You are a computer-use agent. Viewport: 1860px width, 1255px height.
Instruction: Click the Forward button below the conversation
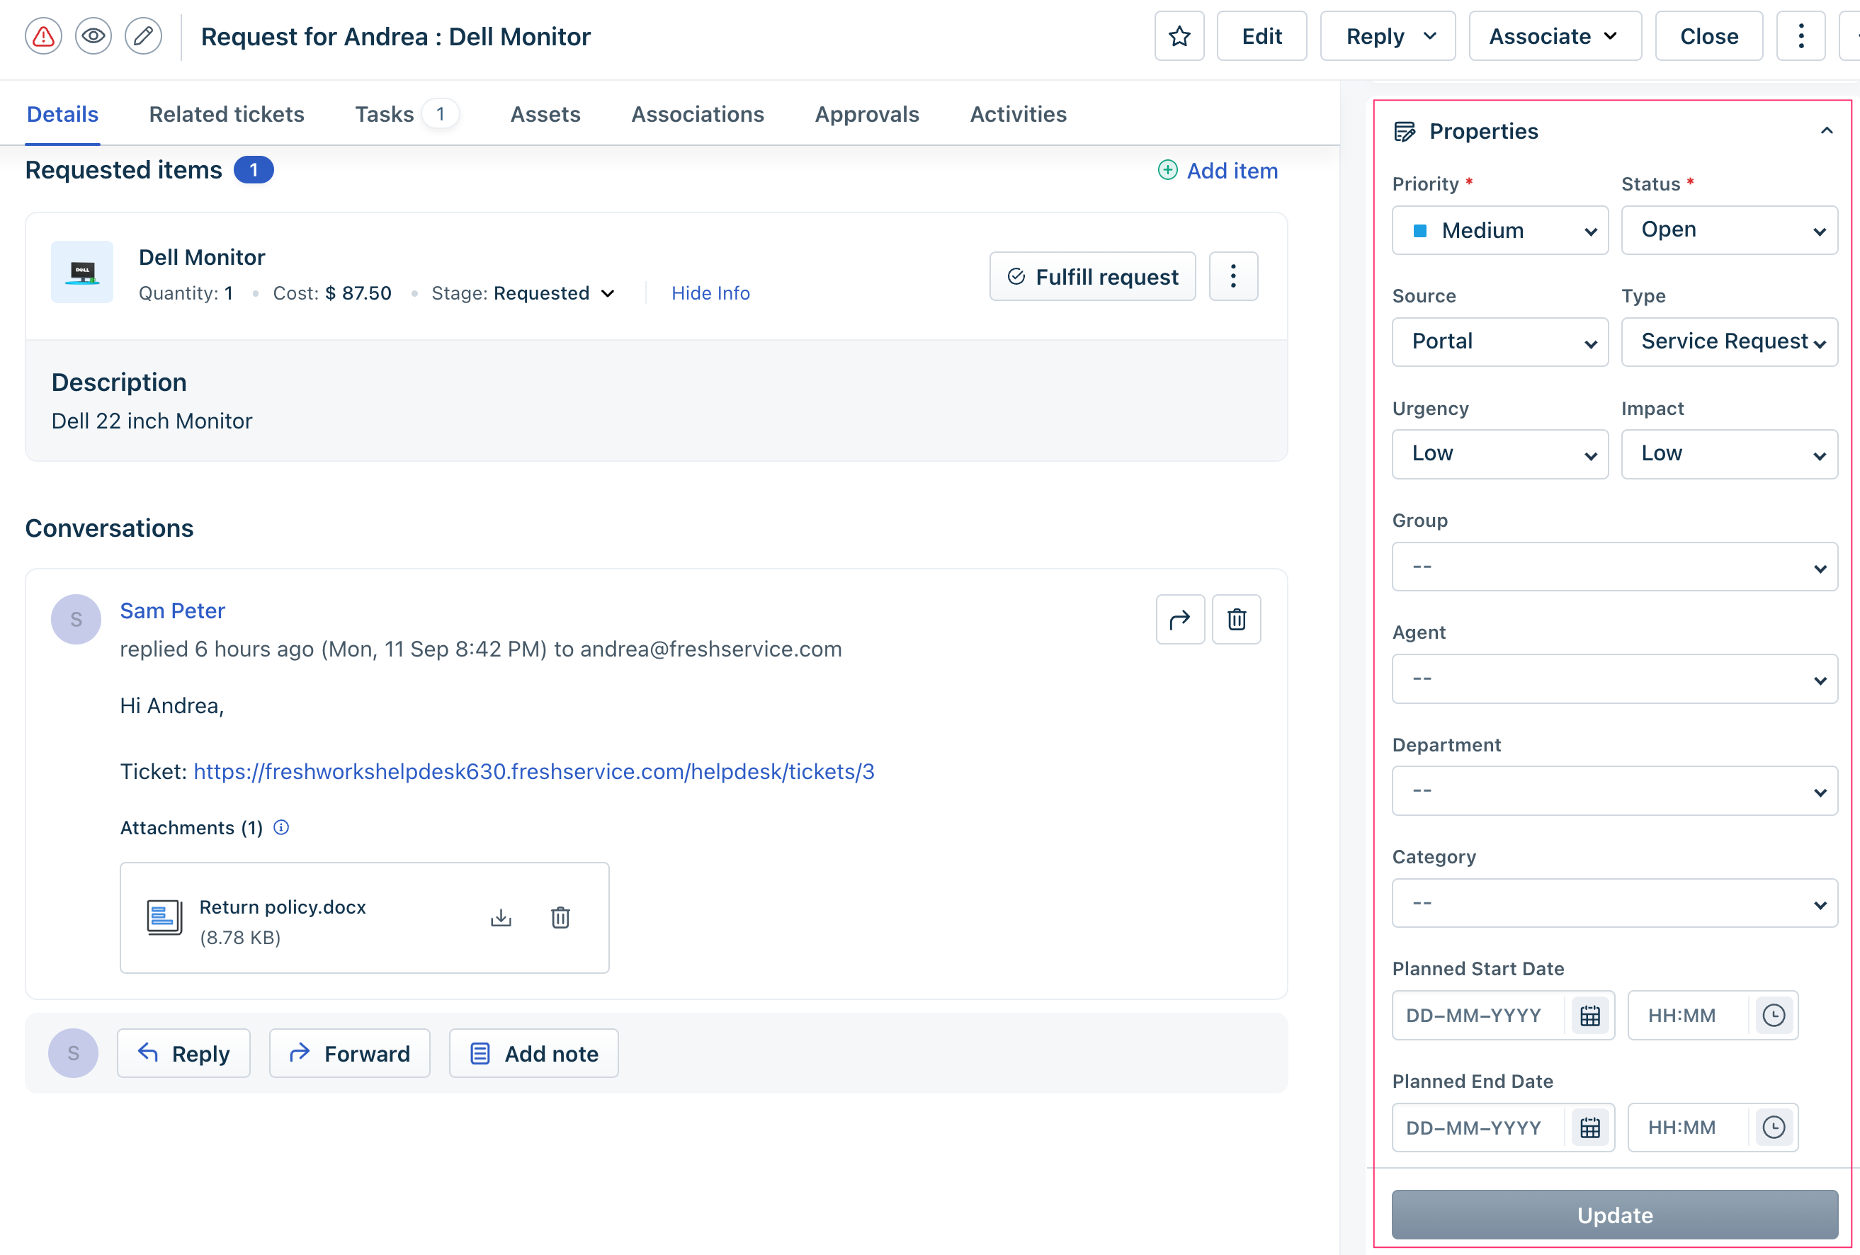tap(350, 1053)
